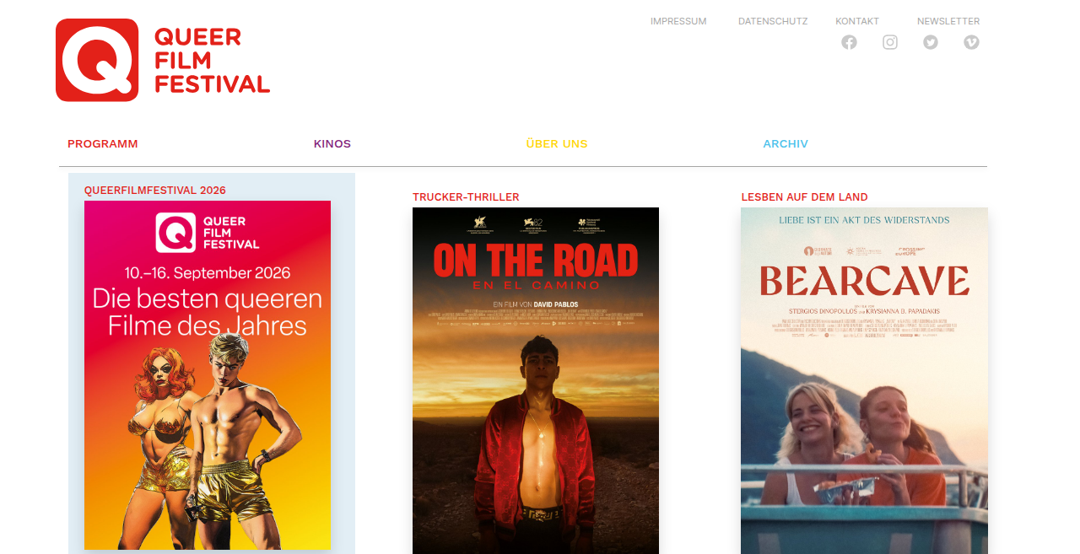Image resolution: width=1080 pixels, height=554 pixels.
Task: Click the Queer Film Festival logo text
Action: pyautogui.click(x=212, y=60)
